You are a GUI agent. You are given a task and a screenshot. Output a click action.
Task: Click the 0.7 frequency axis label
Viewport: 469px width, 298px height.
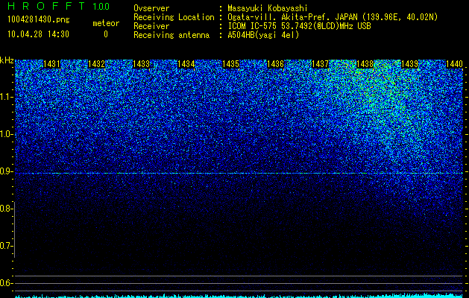(x=4, y=246)
